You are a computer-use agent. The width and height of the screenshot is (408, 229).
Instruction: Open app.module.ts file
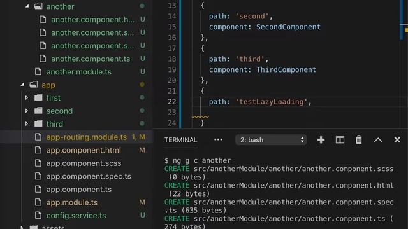tap(72, 202)
